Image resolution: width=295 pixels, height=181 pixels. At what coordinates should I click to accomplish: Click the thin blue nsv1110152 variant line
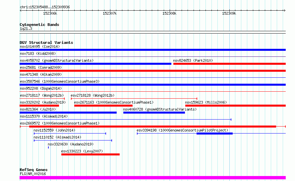pos(73,140)
